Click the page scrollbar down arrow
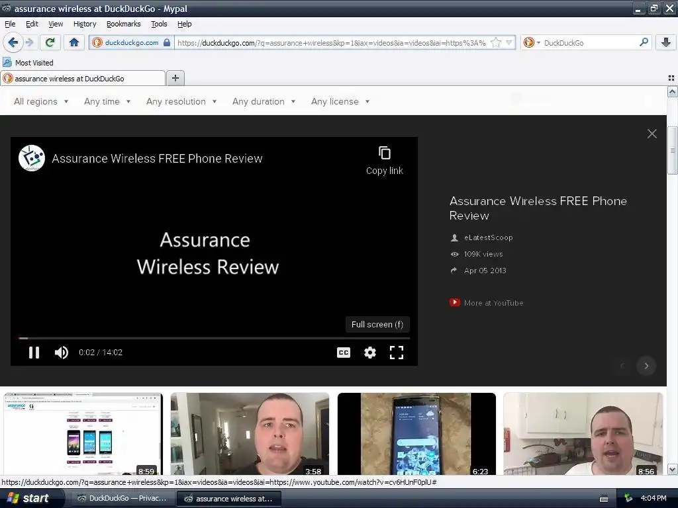Image resolution: width=678 pixels, height=508 pixels. (673, 470)
